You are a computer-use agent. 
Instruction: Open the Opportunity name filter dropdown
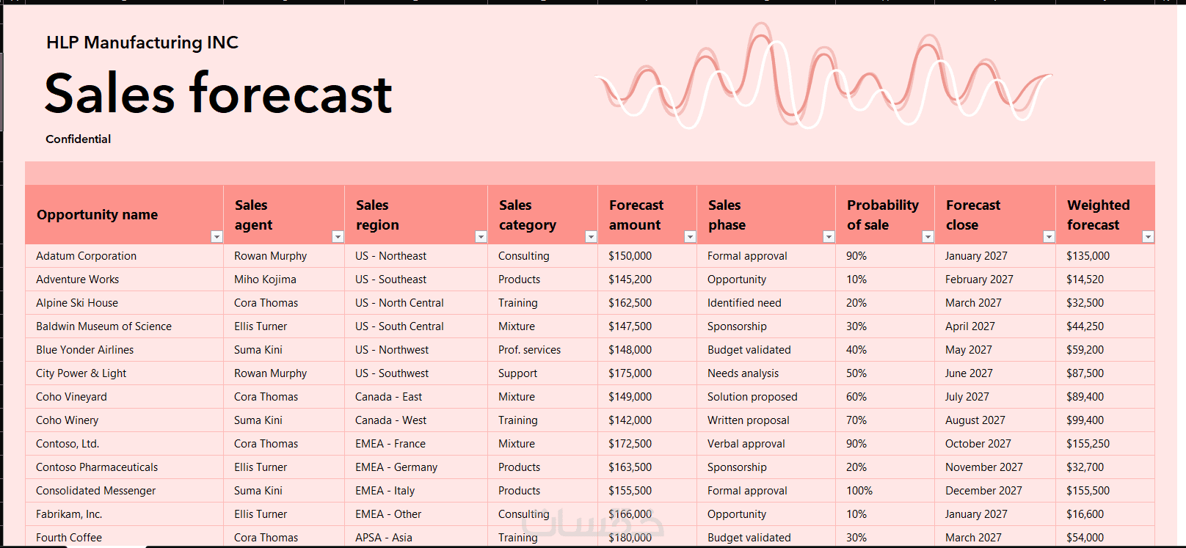pos(217,236)
